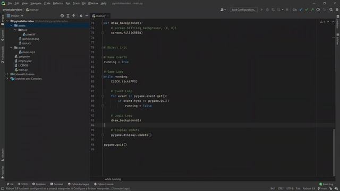The image size is (340, 191).
Task: Open the Project view dropdown
Action: tap(15, 16)
